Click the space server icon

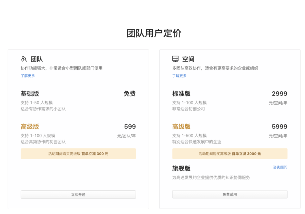coord(175,59)
